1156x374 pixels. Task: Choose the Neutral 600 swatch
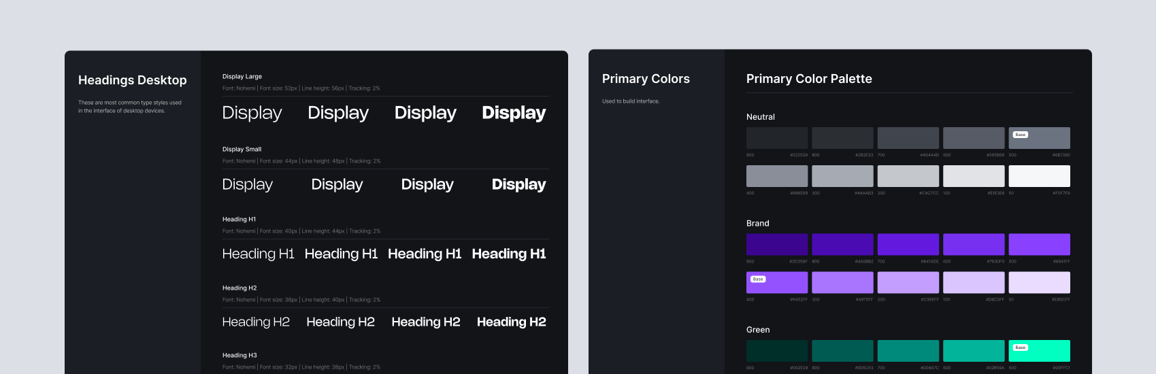[x=974, y=138]
